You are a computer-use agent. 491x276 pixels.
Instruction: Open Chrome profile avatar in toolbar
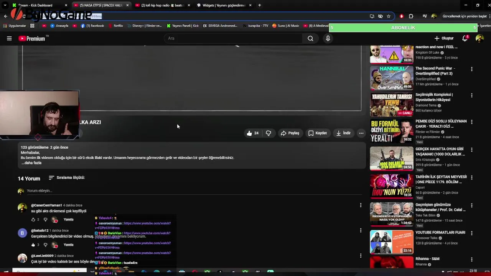pyautogui.click(x=434, y=16)
